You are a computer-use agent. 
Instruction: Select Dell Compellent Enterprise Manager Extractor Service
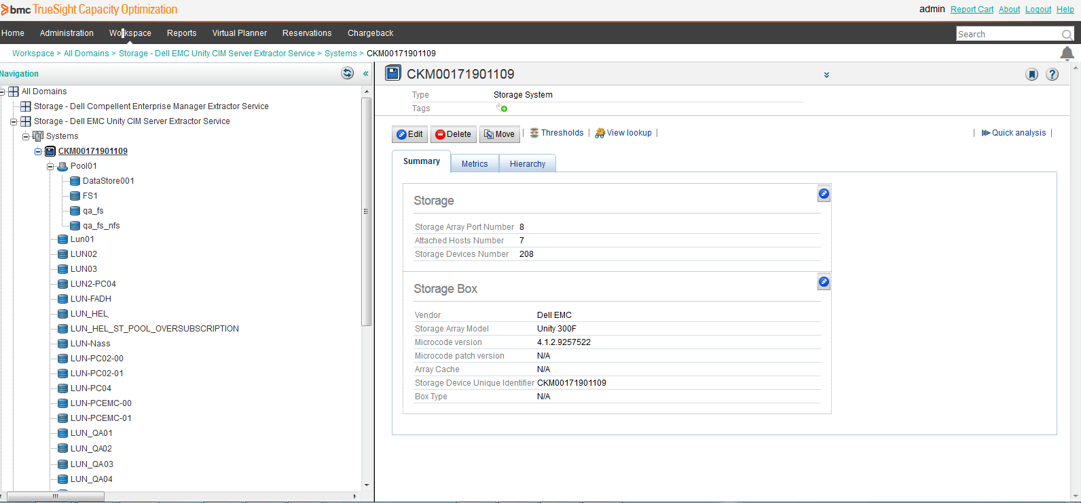coord(151,106)
